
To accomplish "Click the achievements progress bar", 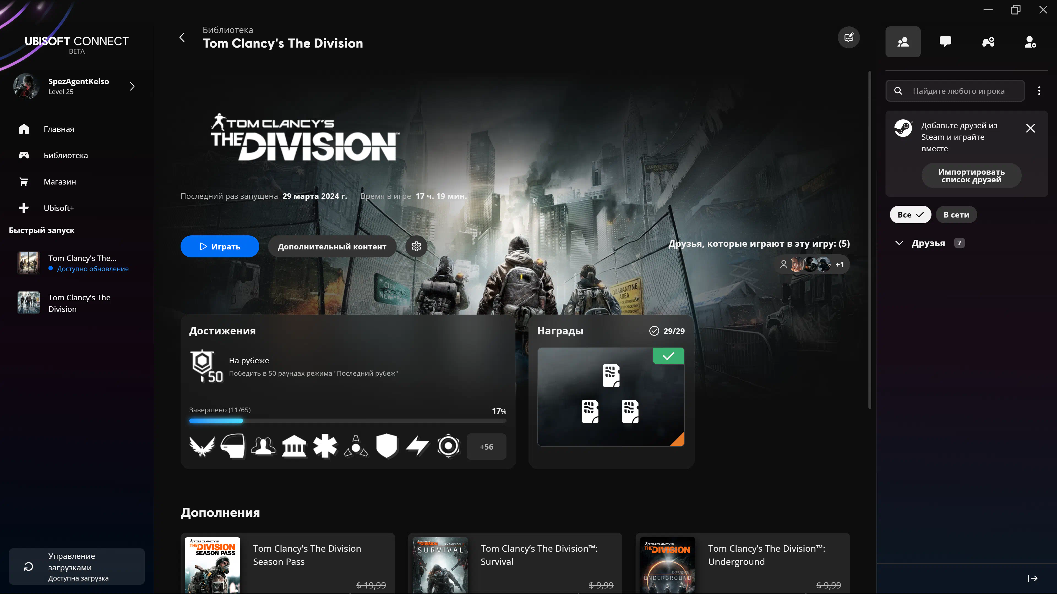I will 348,420.
